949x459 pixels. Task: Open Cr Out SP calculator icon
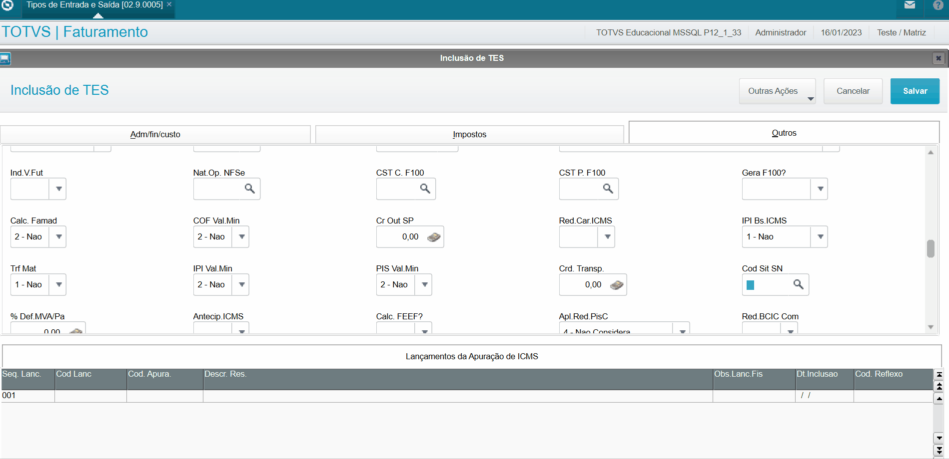(x=434, y=237)
